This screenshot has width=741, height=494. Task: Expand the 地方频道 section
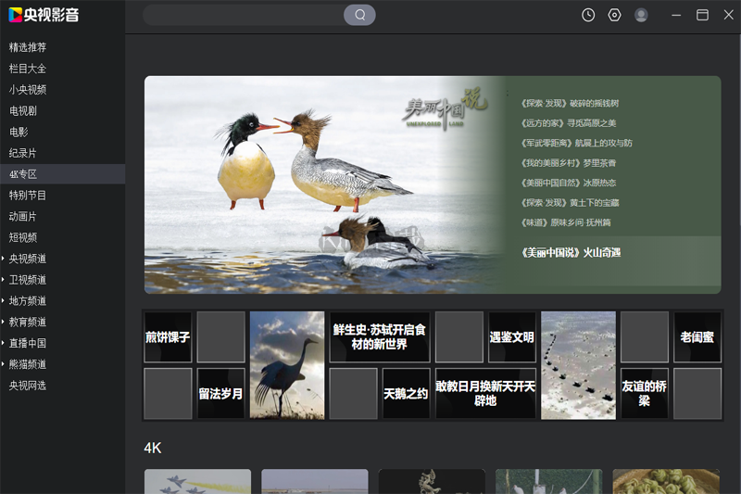pyautogui.click(x=4, y=301)
